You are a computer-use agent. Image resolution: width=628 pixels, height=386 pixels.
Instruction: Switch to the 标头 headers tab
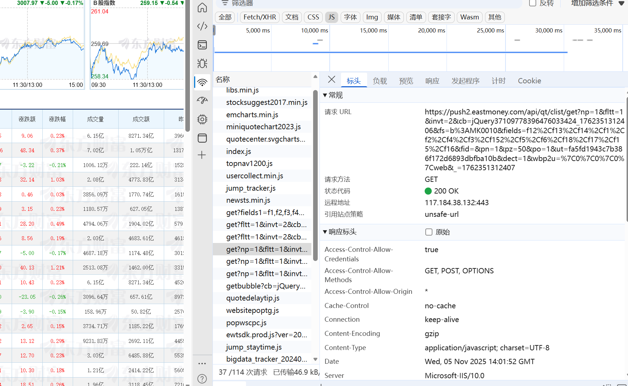click(x=354, y=81)
